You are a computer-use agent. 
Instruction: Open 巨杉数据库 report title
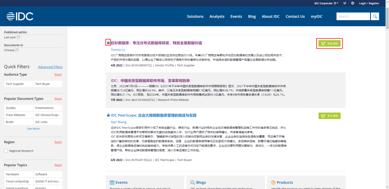(x=156, y=43)
